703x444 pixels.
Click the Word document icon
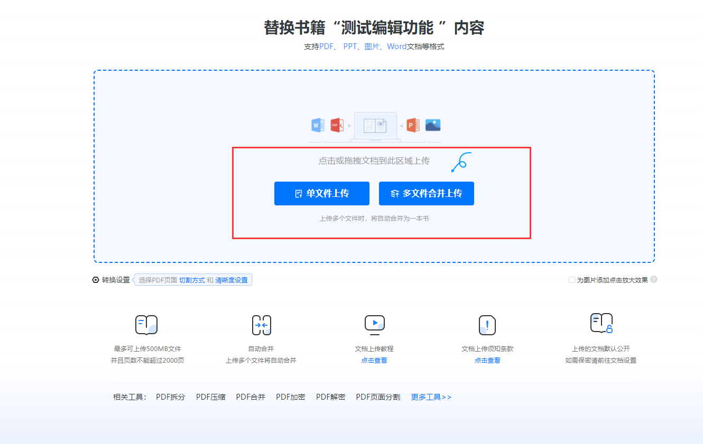coord(317,125)
